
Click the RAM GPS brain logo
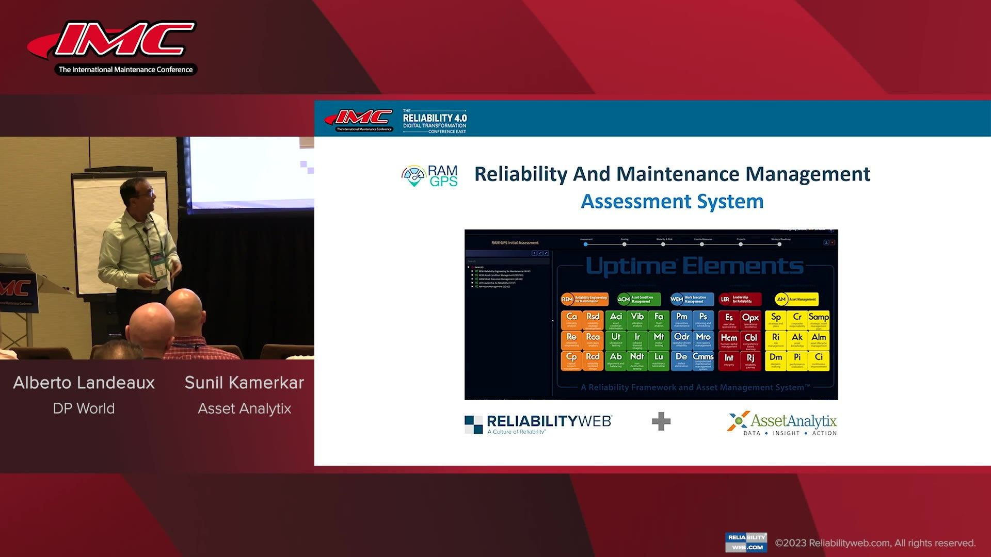pos(413,175)
